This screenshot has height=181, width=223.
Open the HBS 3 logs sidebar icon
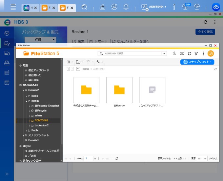click(x=7, y=83)
